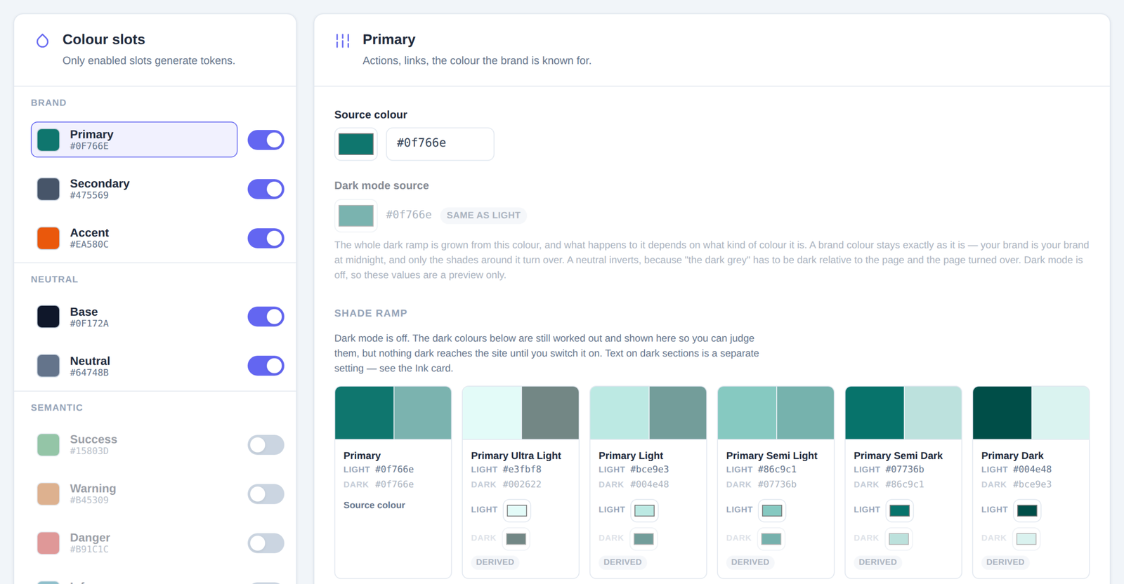Open the LIGHT swatch on Primary Light card
1124x584 pixels.
point(644,510)
